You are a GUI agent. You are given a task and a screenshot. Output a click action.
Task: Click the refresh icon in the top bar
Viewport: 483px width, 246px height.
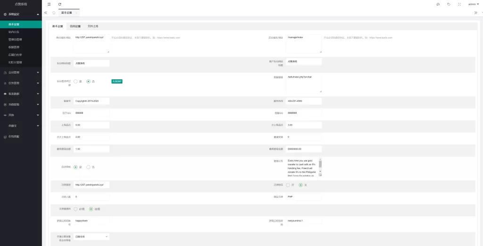tap(60, 4)
